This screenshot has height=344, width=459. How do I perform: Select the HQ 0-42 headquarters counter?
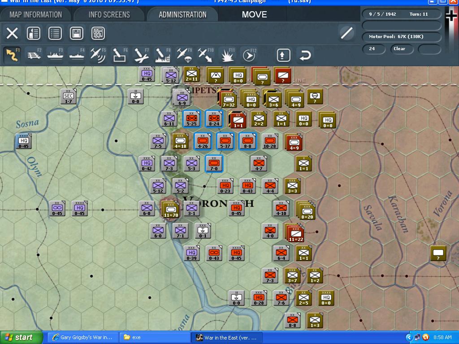click(147, 164)
